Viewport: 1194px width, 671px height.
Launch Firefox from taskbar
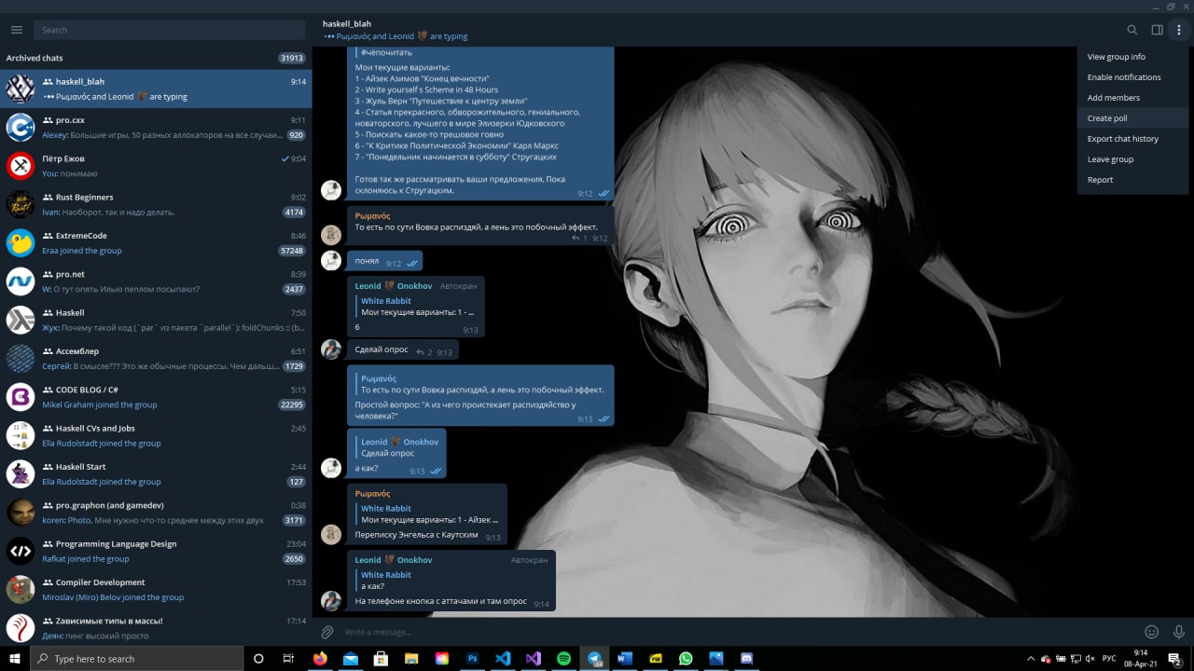tap(320, 658)
